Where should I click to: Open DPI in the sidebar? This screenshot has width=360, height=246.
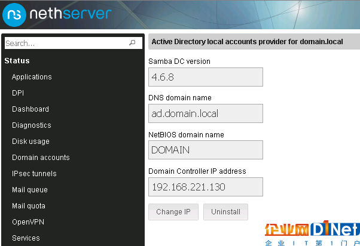pyautogui.click(x=18, y=93)
